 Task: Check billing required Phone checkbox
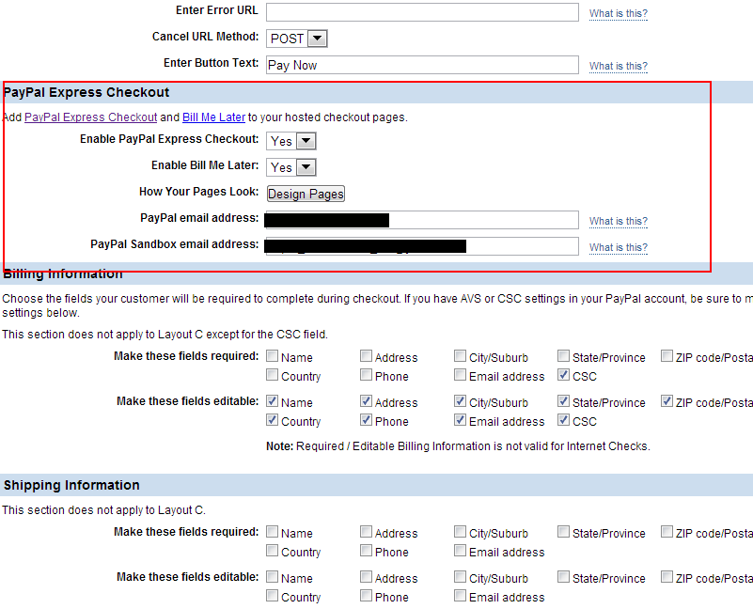[366, 375]
